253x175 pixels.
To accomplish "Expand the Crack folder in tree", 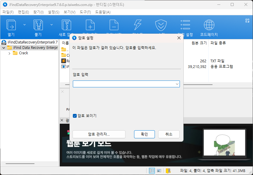I will (x=9, y=53).
